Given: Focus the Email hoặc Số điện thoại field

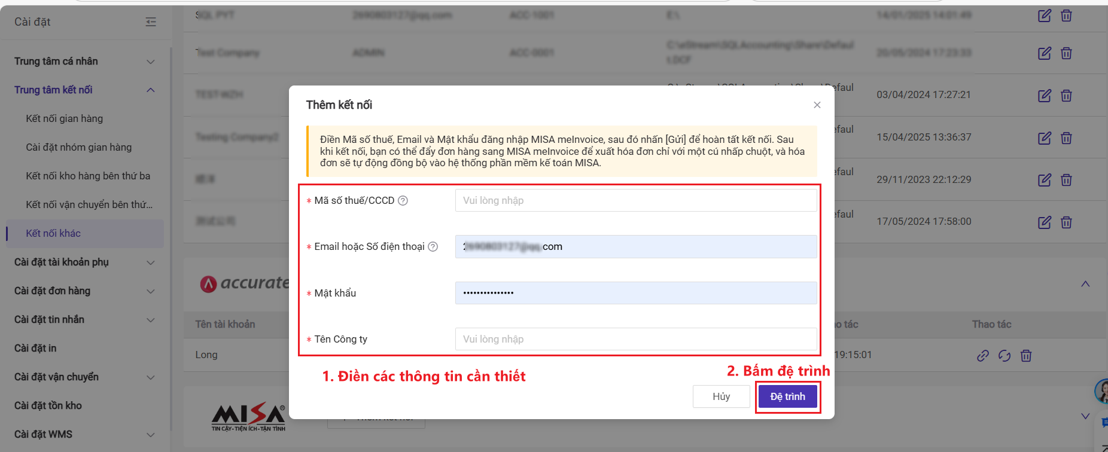Looking at the screenshot, I should [x=636, y=246].
